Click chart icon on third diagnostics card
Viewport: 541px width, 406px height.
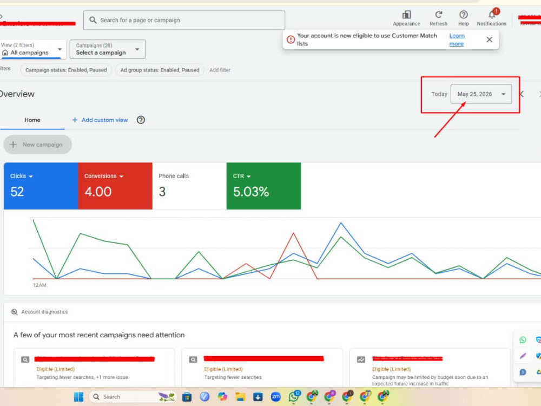(x=361, y=359)
